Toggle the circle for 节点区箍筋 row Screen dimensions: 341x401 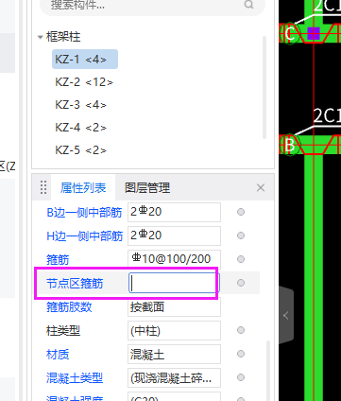click(241, 283)
